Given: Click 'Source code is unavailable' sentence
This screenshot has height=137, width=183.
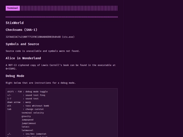Looking at the screenshot, I should coord(43,51).
